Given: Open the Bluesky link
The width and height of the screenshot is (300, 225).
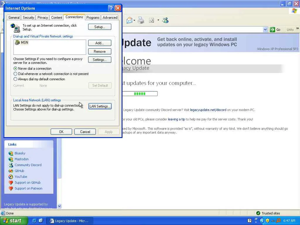Looking at the screenshot, I should coord(20,153).
